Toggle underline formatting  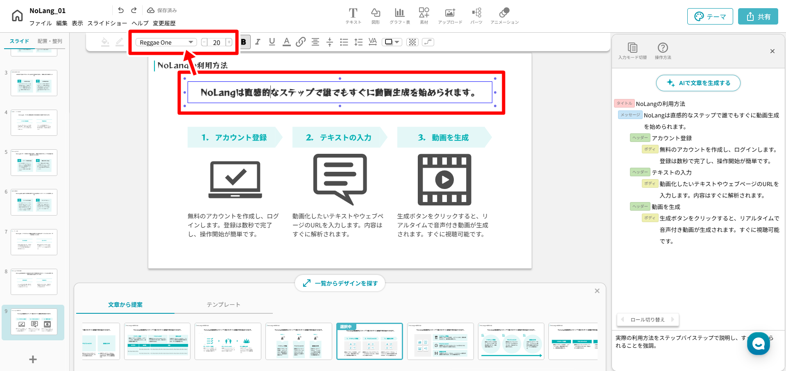pyautogui.click(x=272, y=42)
